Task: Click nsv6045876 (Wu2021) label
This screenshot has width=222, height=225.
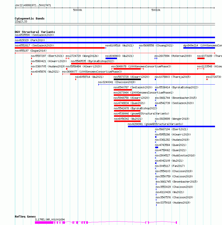Action: click(x=45, y=72)
